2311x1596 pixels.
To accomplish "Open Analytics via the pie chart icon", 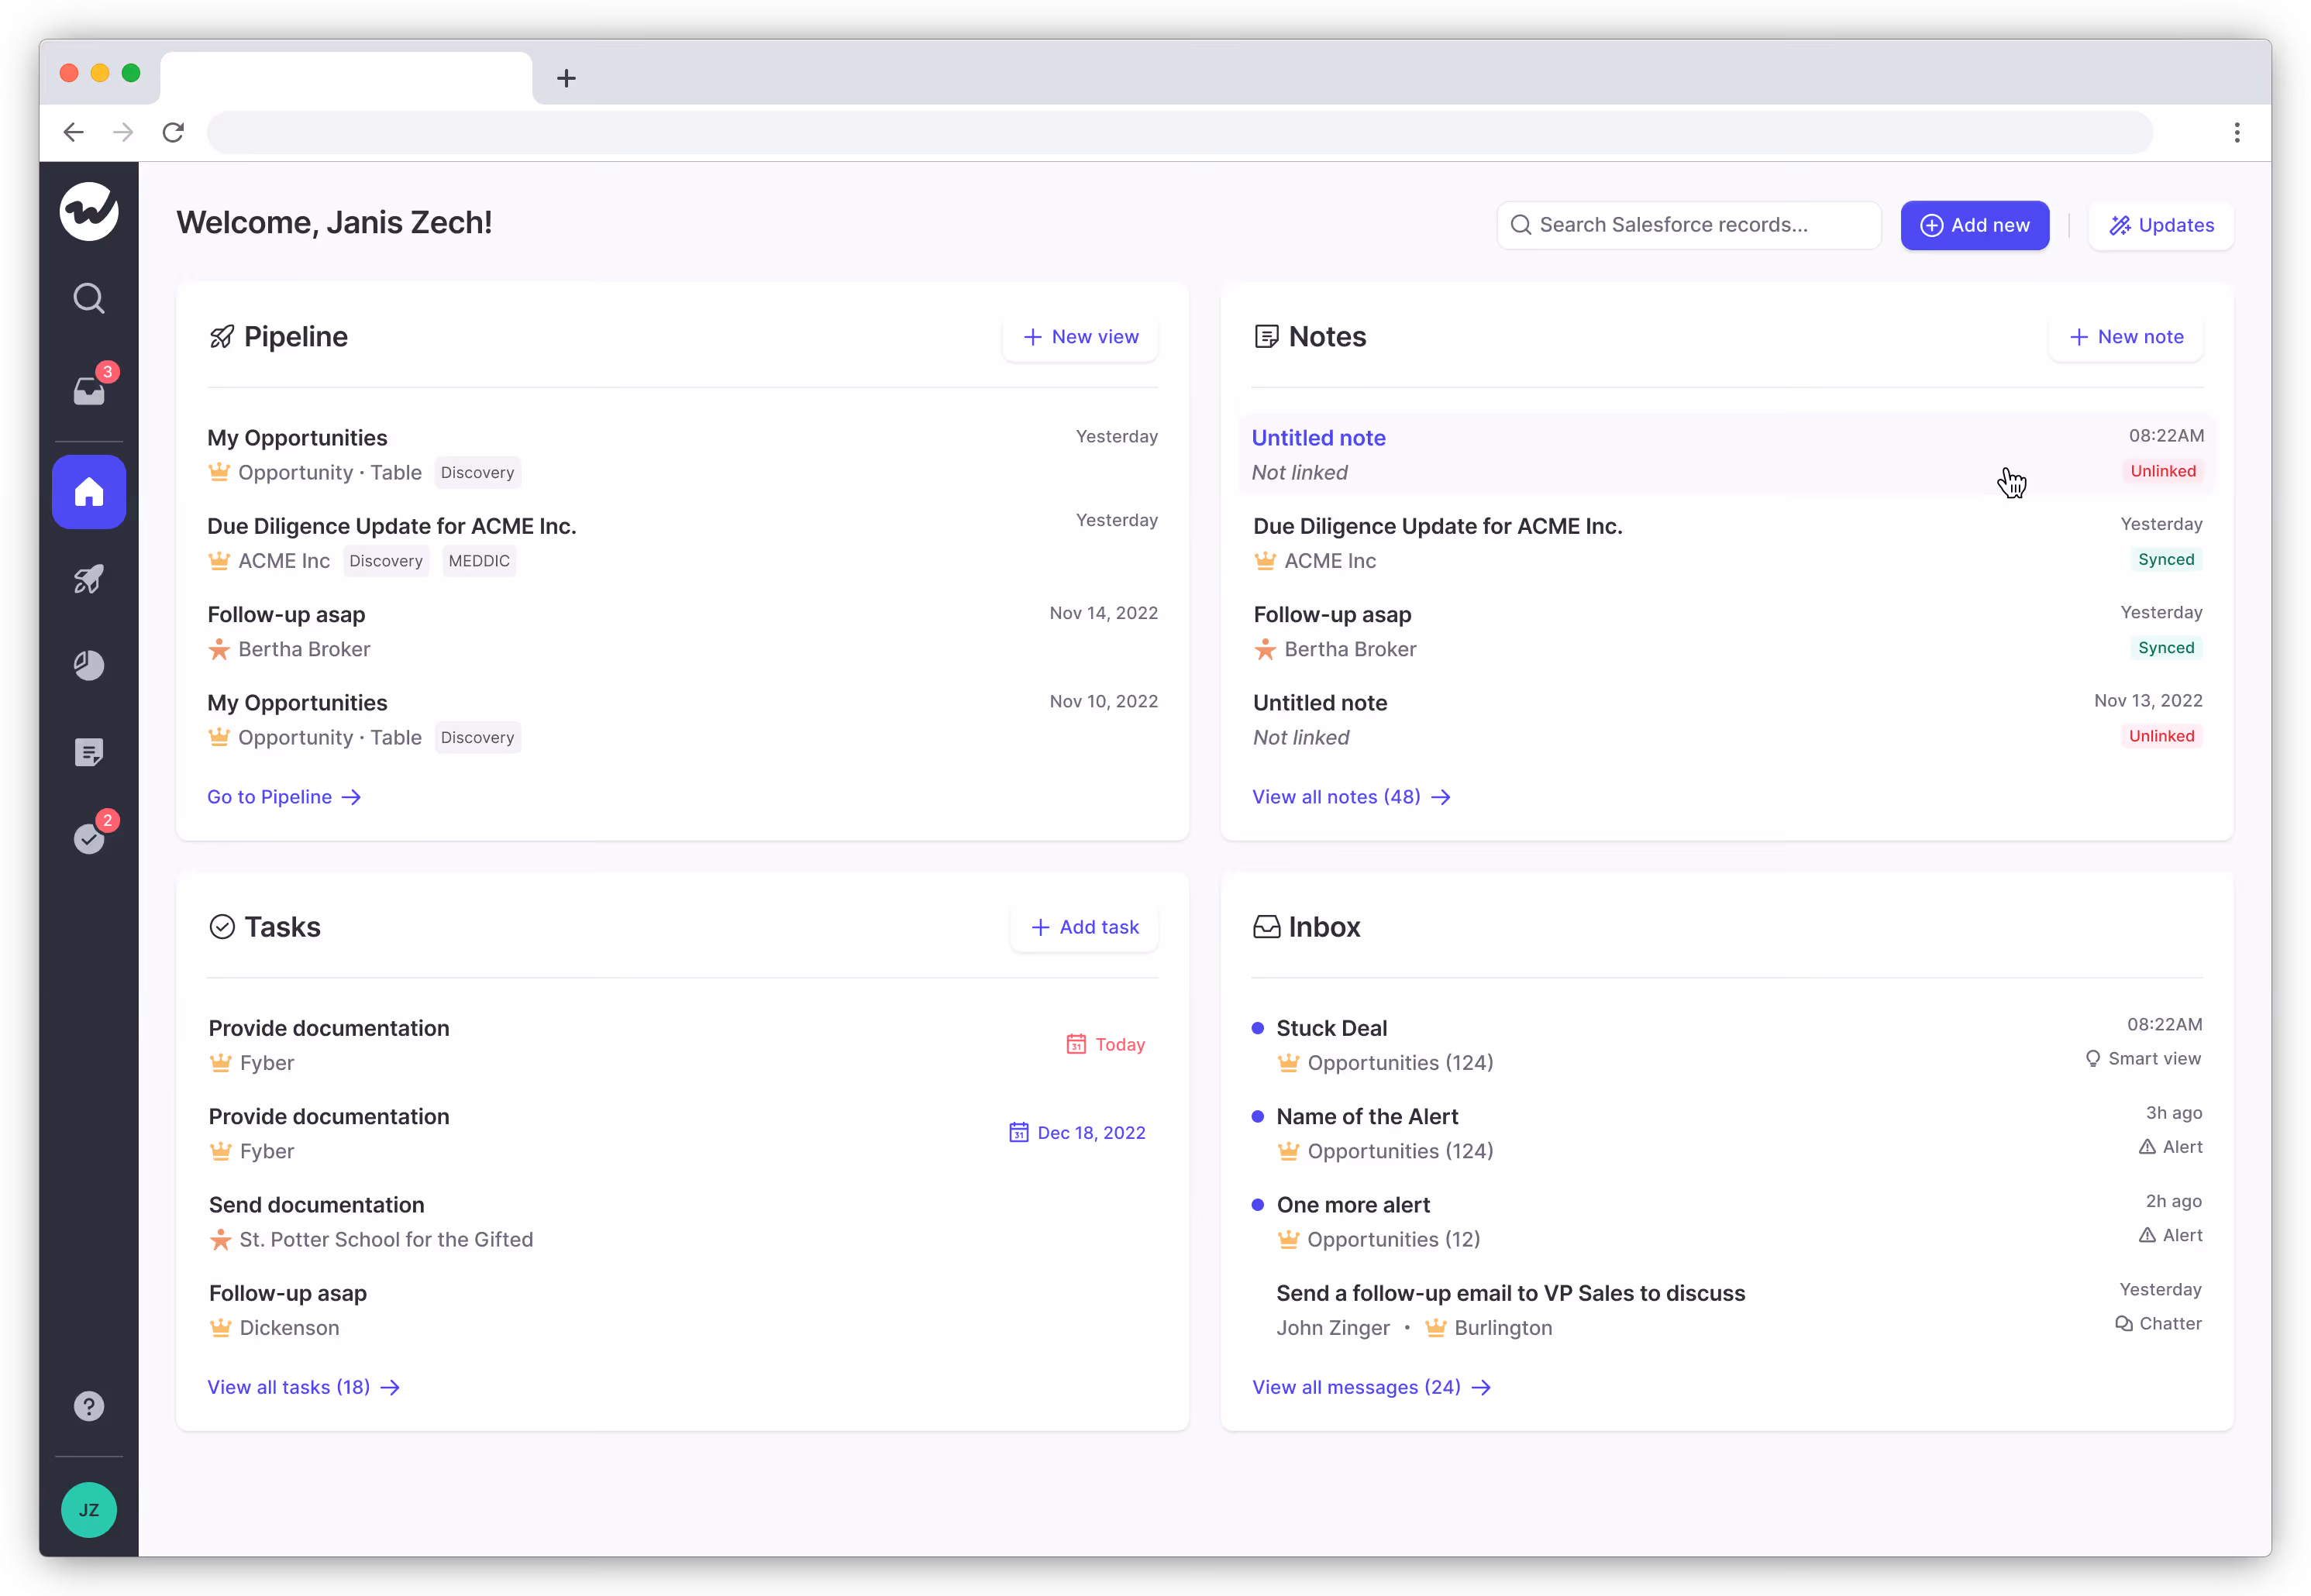I will tap(88, 665).
